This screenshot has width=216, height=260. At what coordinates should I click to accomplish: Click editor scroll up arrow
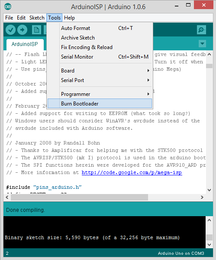point(209,54)
